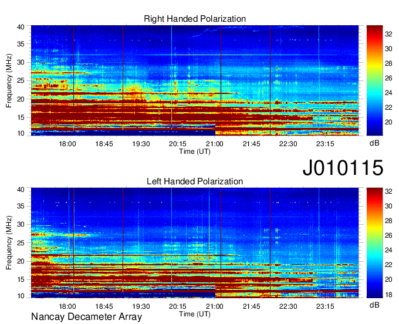The image size is (399, 324).
Task: Click the 25 MHz tick on top plot
Action: (x=21, y=81)
